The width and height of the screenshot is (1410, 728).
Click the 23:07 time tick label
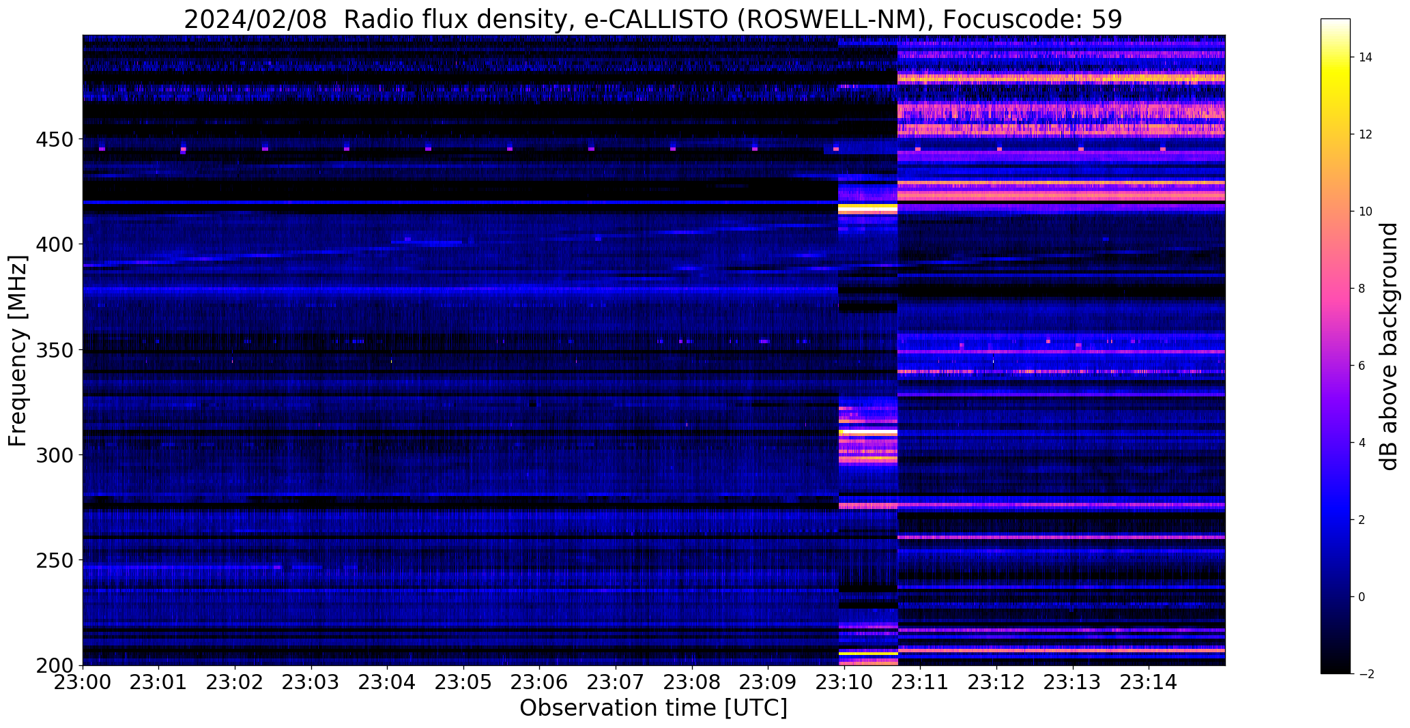point(616,682)
